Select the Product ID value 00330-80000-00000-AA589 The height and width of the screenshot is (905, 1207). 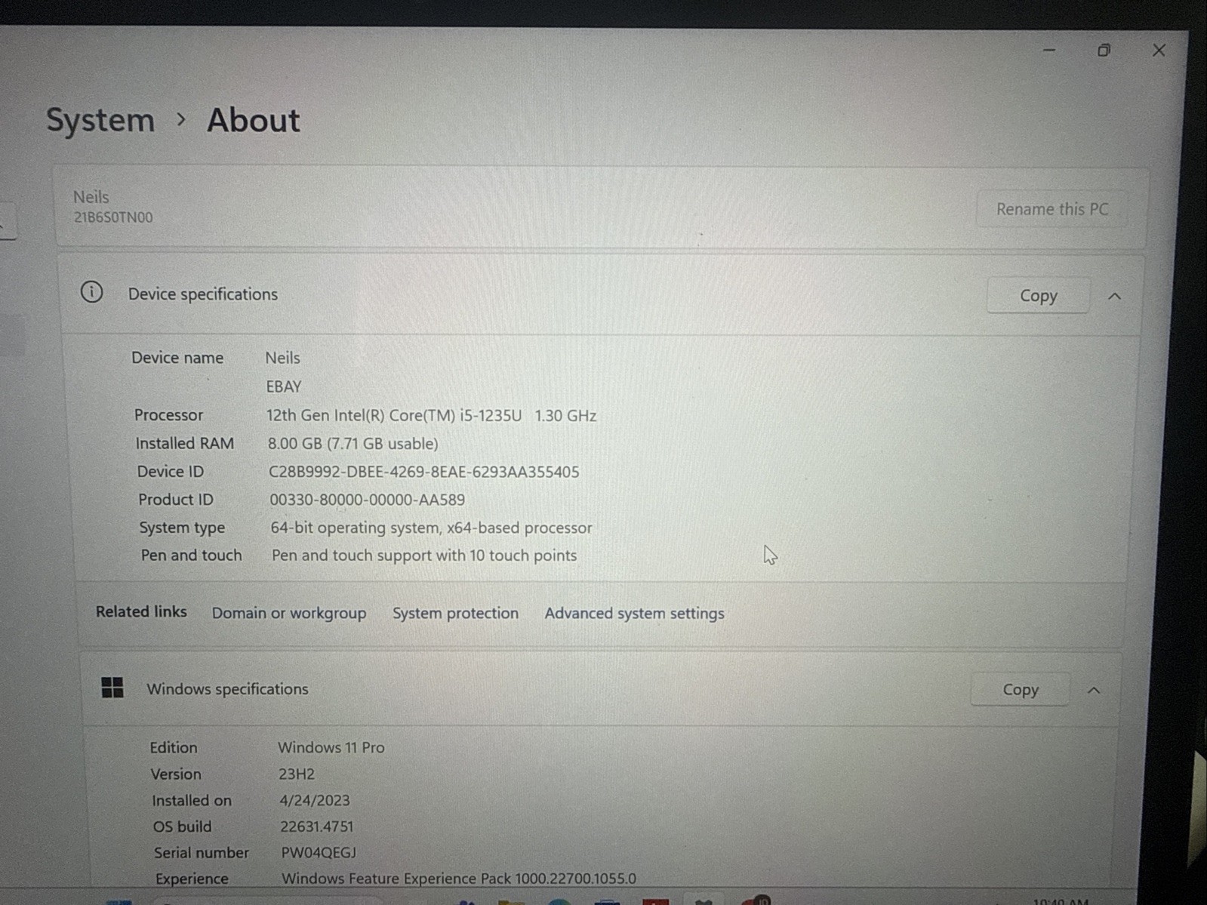pos(367,500)
